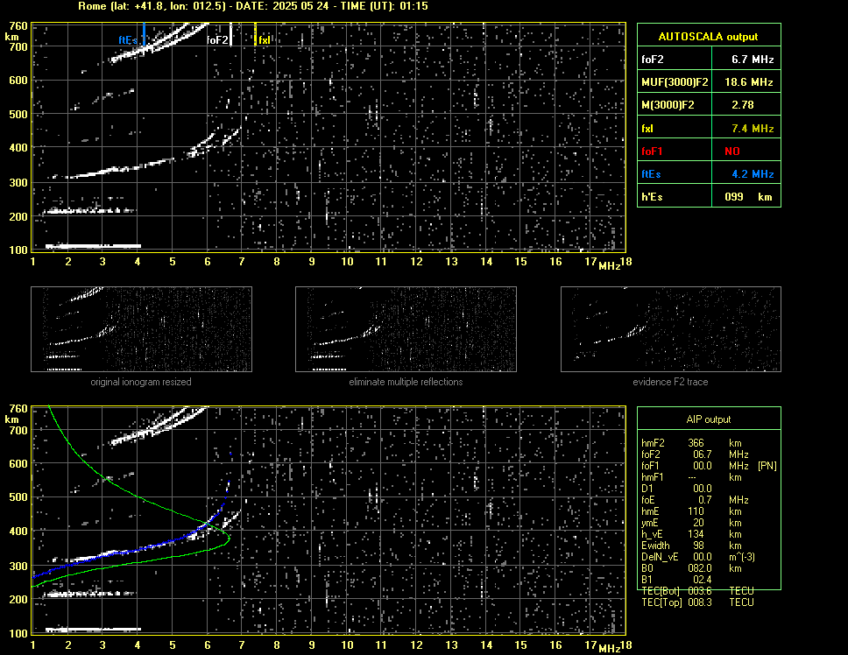This screenshot has height=655, width=848.
Task: Click the blue ftEs marker in top ionogram
Action: [145, 34]
